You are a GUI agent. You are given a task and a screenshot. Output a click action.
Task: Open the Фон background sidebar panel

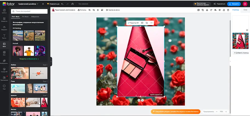[x=4, y=53]
